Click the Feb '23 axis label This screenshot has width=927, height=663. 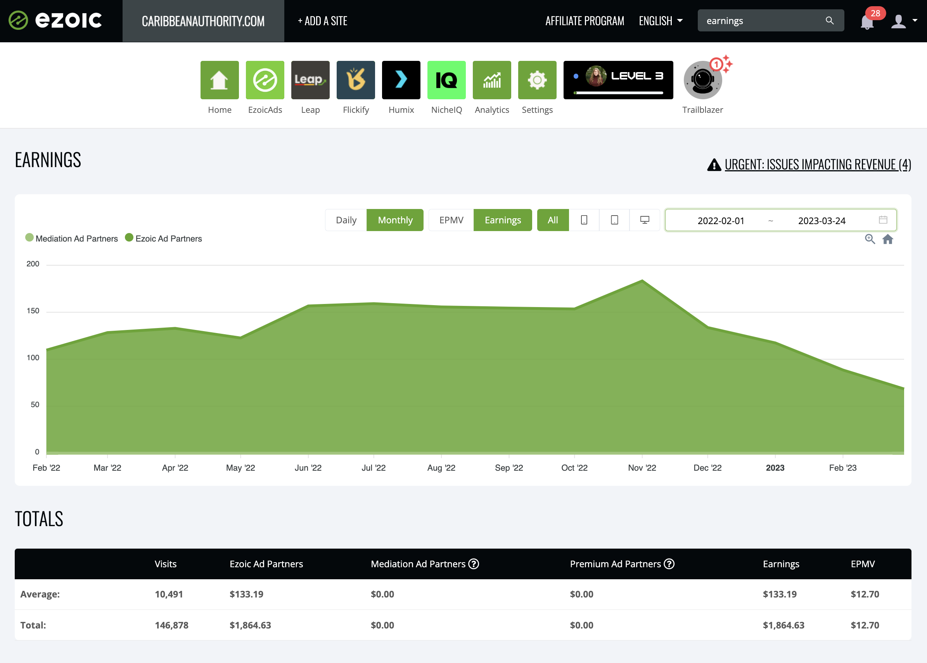coord(842,468)
